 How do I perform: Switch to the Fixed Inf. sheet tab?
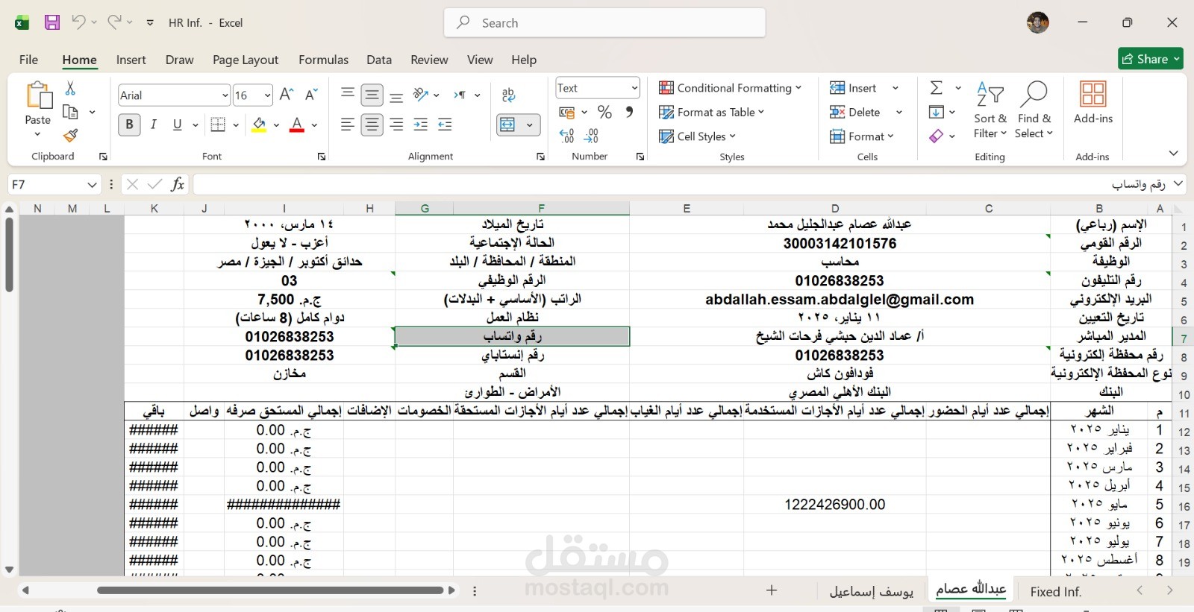tap(1056, 591)
